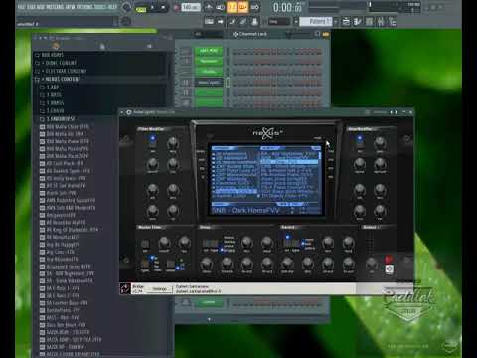Open the FILE menu
The height and width of the screenshot is (358, 477).
point(22,7)
